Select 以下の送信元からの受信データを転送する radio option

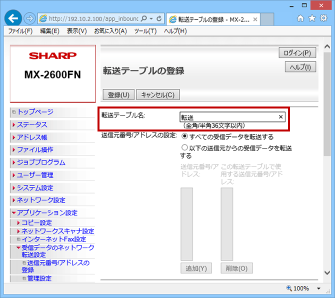click(x=184, y=148)
